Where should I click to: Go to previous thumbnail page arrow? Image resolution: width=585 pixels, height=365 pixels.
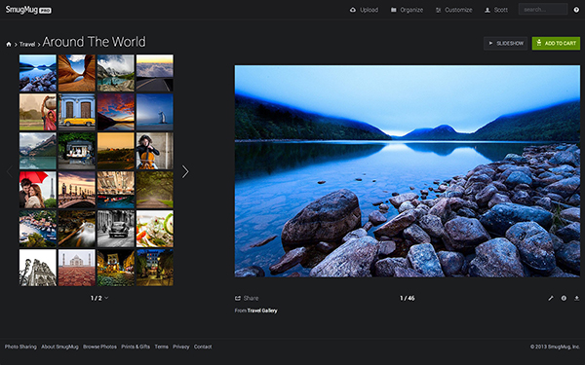point(10,171)
